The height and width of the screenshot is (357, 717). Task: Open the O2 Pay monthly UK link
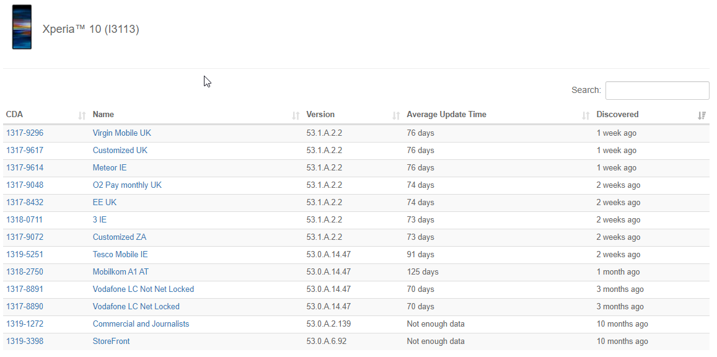[127, 185]
